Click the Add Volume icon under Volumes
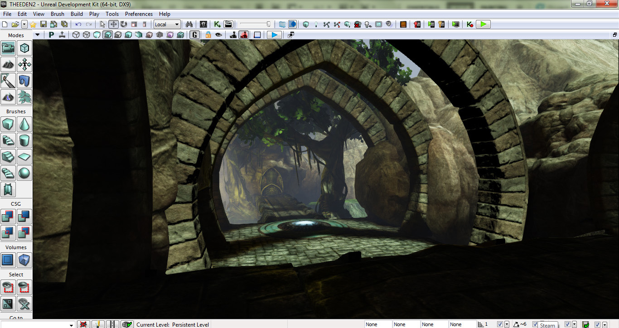Image resolution: width=619 pixels, height=328 pixels. click(24, 260)
